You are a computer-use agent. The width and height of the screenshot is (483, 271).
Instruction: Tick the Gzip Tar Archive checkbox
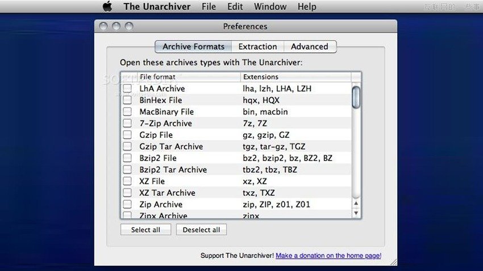[x=127, y=146]
